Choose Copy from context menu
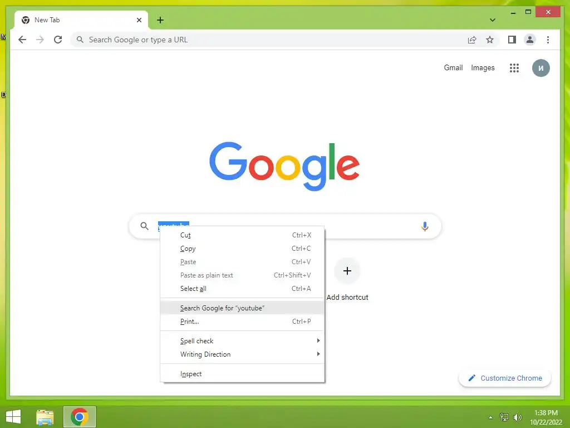Image resolution: width=570 pixels, height=428 pixels. pyautogui.click(x=242, y=249)
